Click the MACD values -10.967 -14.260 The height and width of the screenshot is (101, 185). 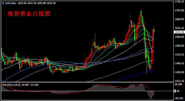click(30, 85)
